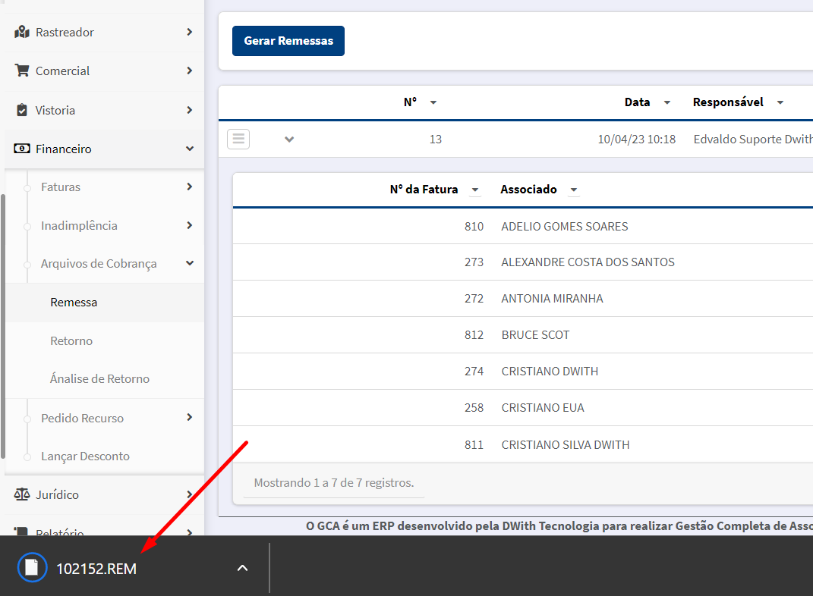Open the Financeiro menu
Screen dimensions: 813x596
click(104, 149)
